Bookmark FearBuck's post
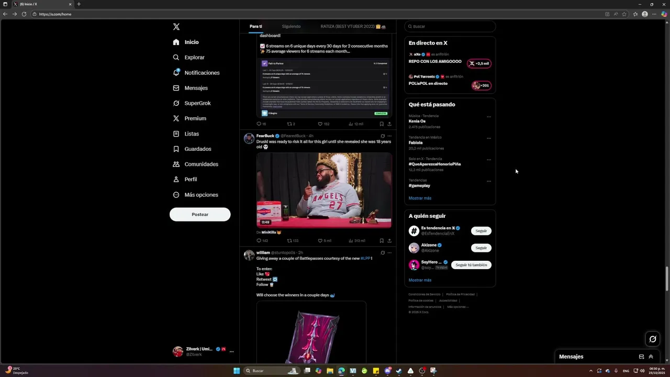The width and height of the screenshot is (670, 377). 382,241
